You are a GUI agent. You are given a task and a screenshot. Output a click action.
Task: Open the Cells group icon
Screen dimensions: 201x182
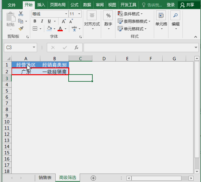point(161,15)
